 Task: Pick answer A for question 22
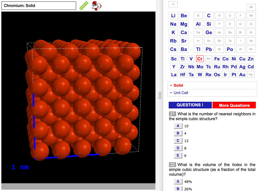coord(178,181)
